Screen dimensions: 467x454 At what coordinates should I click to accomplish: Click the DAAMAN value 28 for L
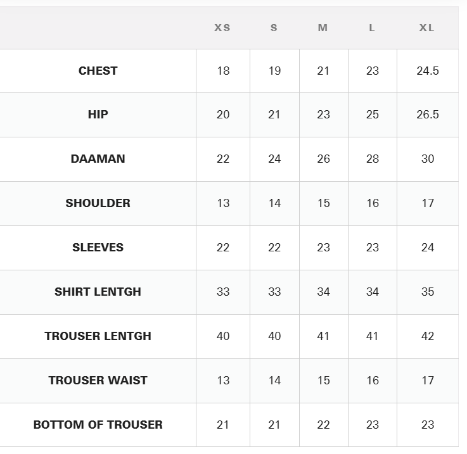click(x=373, y=159)
